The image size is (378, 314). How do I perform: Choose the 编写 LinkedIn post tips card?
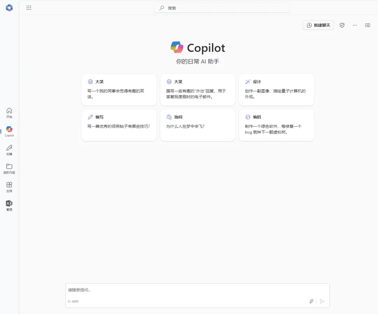pyautogui.click(x=119, y=125)
